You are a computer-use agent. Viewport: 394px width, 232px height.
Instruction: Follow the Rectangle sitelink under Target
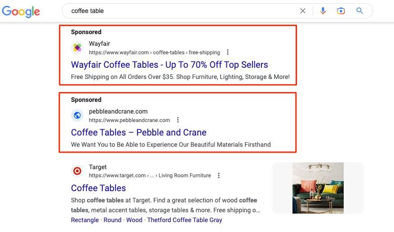[x=84, y=220]
